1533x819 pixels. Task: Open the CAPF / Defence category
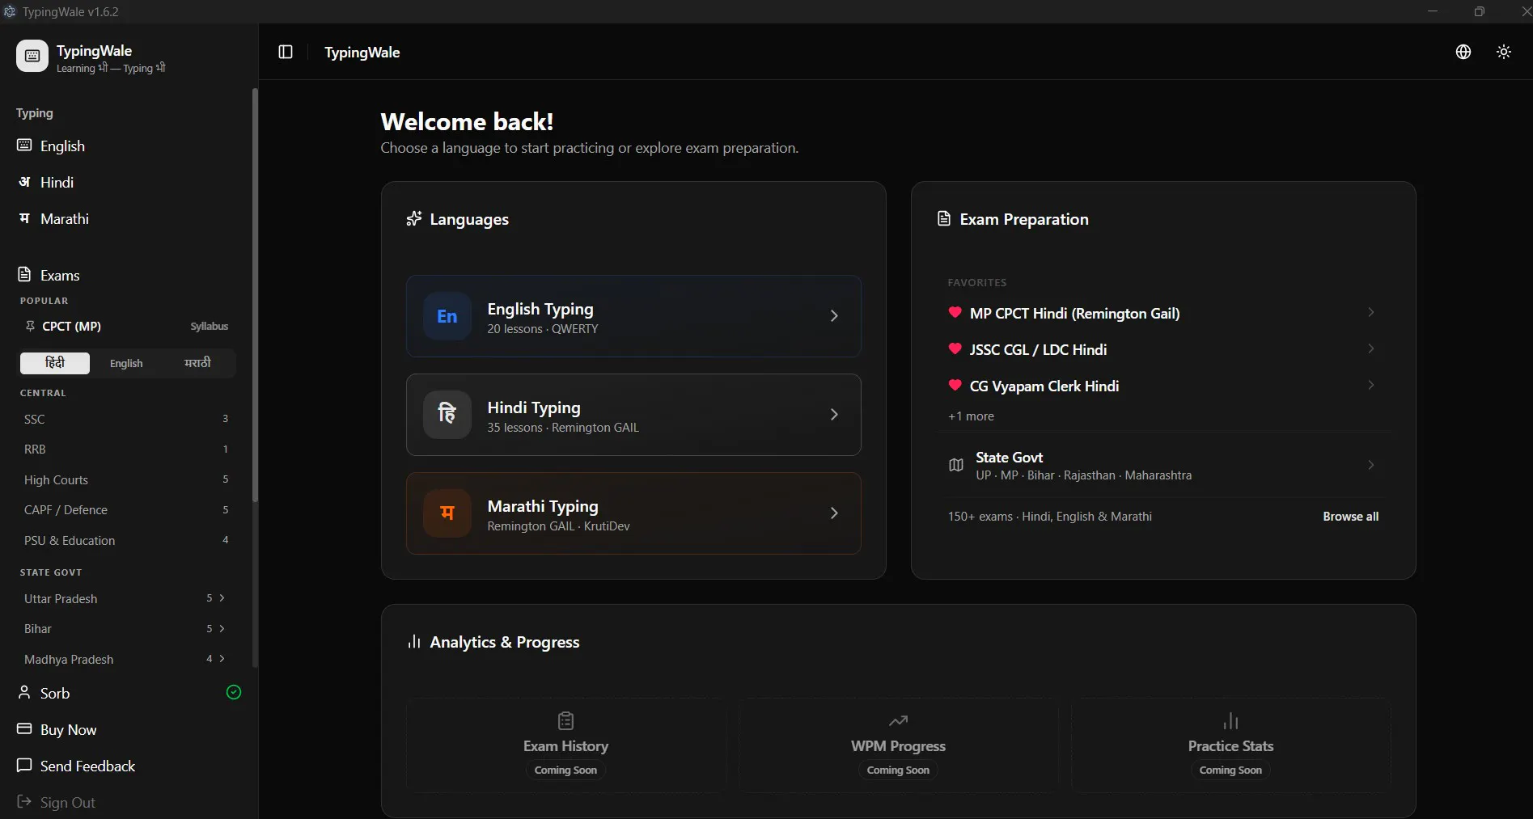(126, 509)
